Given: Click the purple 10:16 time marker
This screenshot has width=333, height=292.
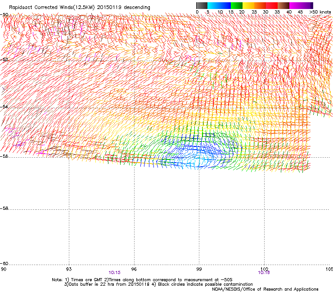Looking at the screenshot, I should pyautogui.click(x=264, y=273).
